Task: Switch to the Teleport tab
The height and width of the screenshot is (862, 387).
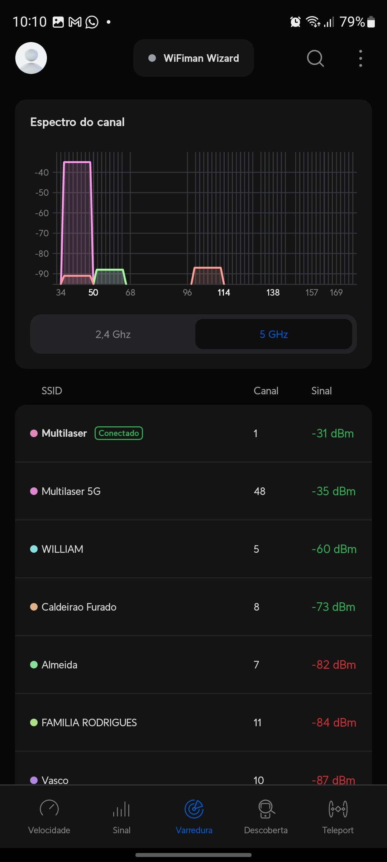Action: point(338,816)
